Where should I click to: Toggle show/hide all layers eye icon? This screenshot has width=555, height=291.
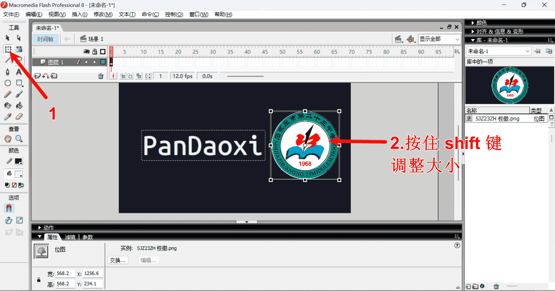tap(86, 52)
